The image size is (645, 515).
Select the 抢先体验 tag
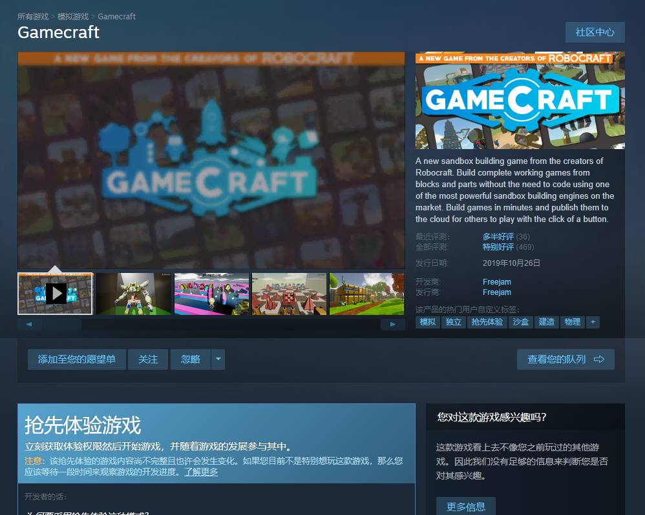click(x=487, y=322)
